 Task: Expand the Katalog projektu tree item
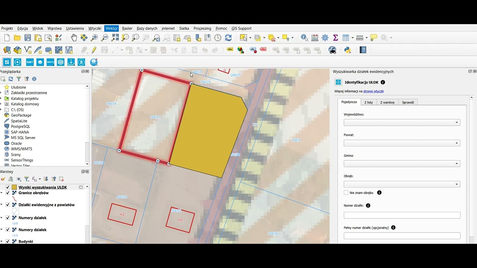(x=1, y=99)
